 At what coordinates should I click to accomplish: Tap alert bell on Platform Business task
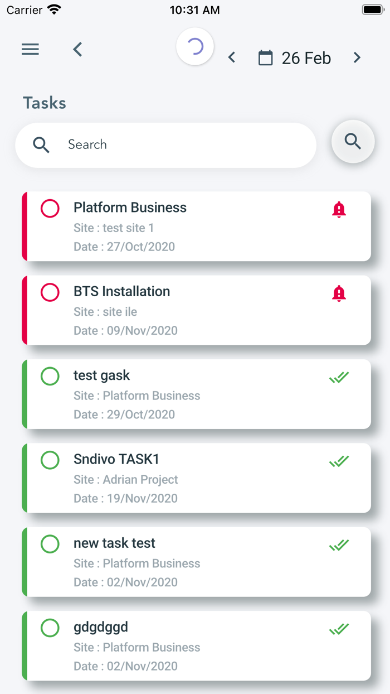tap(339, 210)
